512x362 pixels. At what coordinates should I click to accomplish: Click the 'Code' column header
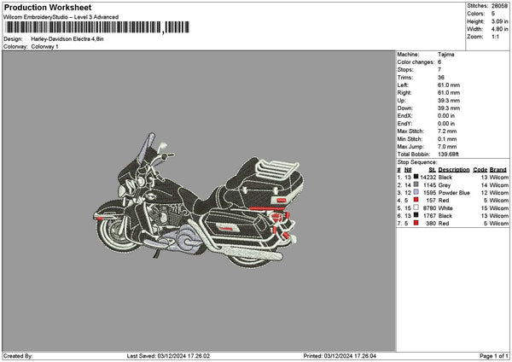(x=480, y=170)
